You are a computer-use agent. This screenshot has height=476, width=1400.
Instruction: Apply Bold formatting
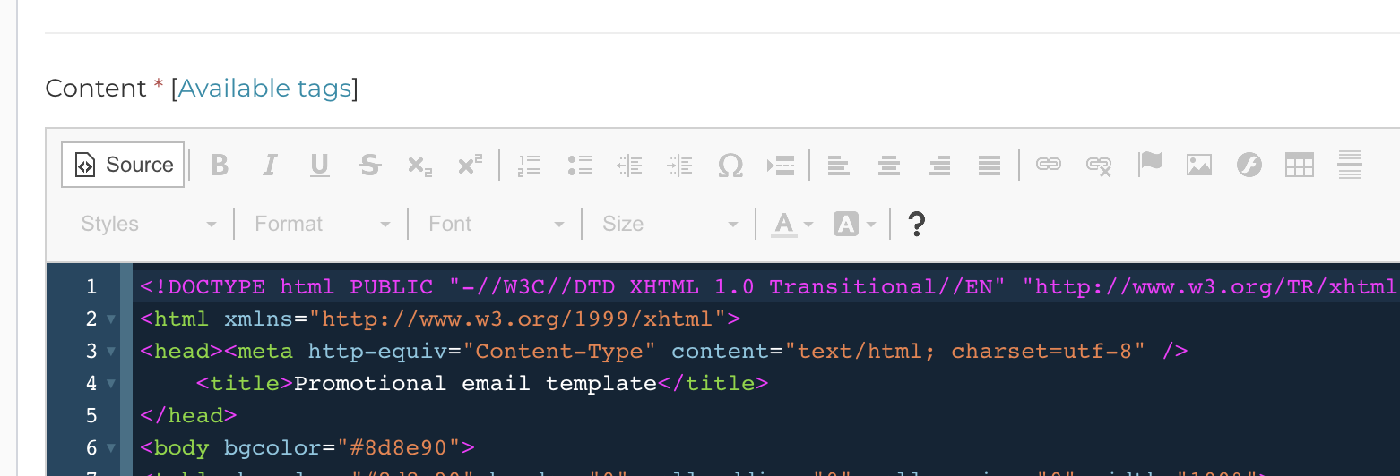click(x=220, y=165)
